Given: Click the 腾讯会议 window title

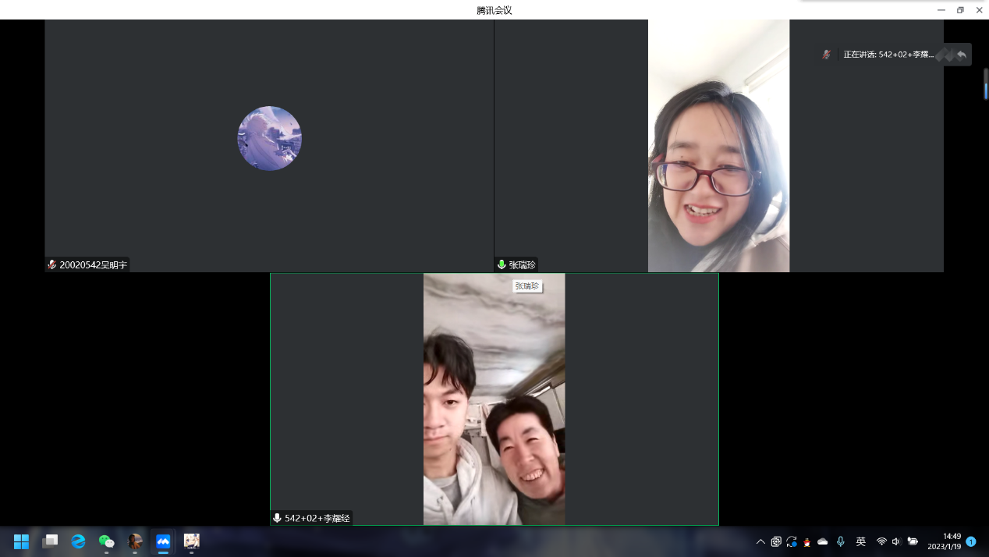Looking at the screenshot, I should tap(494, 10).
